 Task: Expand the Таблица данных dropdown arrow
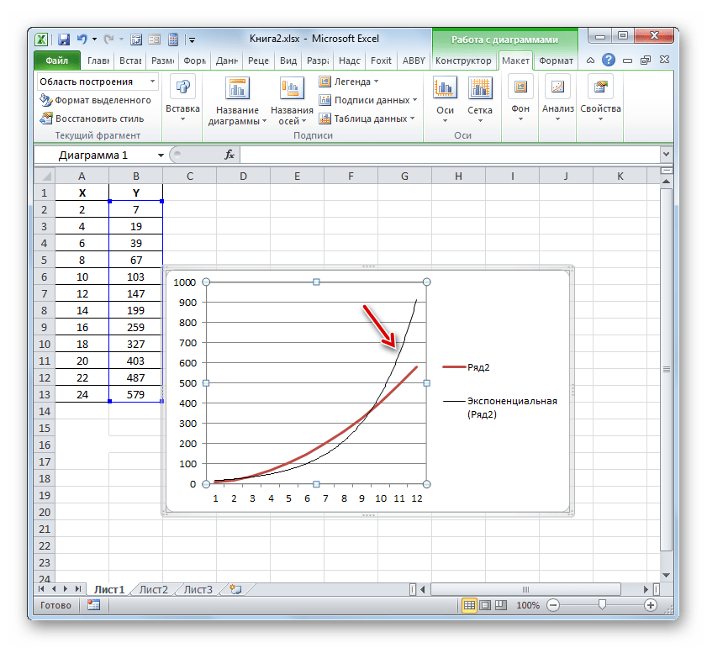[412, 119]
